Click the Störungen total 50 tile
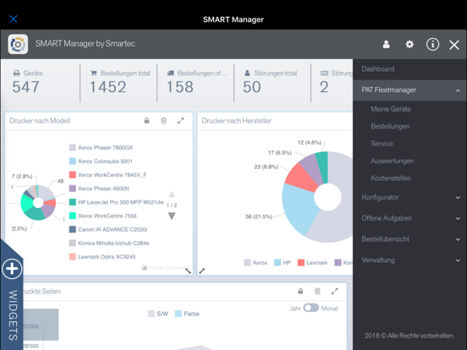The width and height of the screenshot is (467, 350). point(272,83)
